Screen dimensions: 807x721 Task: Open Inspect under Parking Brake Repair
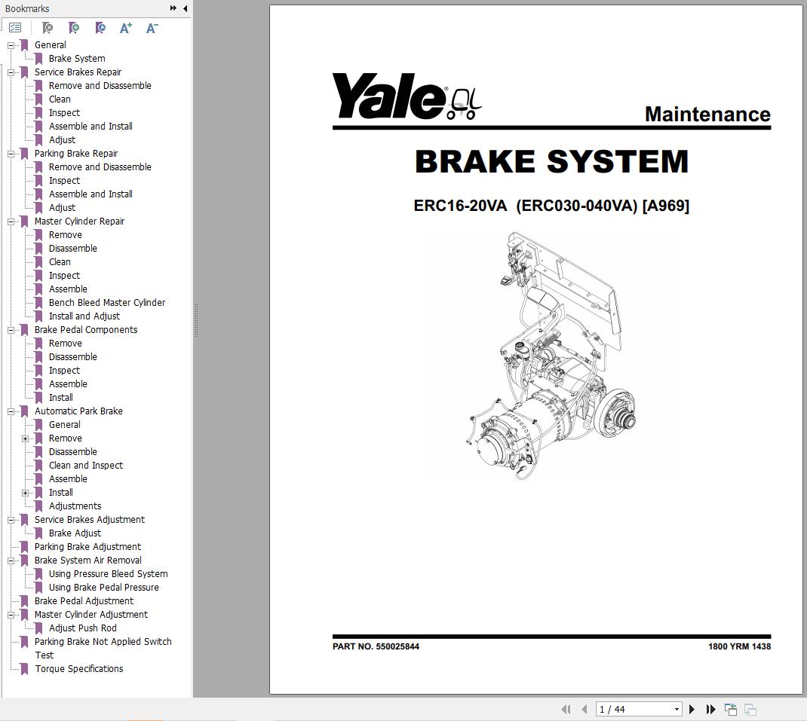click(64, 181)
